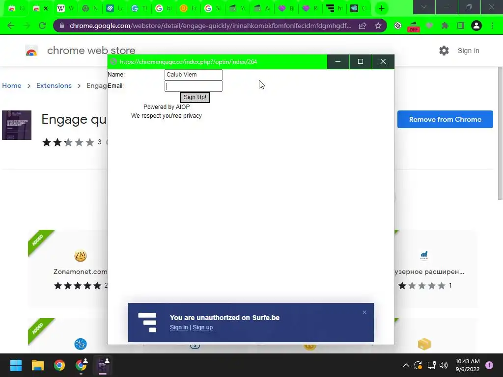This screenshot has height=377, width=503.
Task: Click the Zonamonet.com extension title
Action: pos(80,271)
